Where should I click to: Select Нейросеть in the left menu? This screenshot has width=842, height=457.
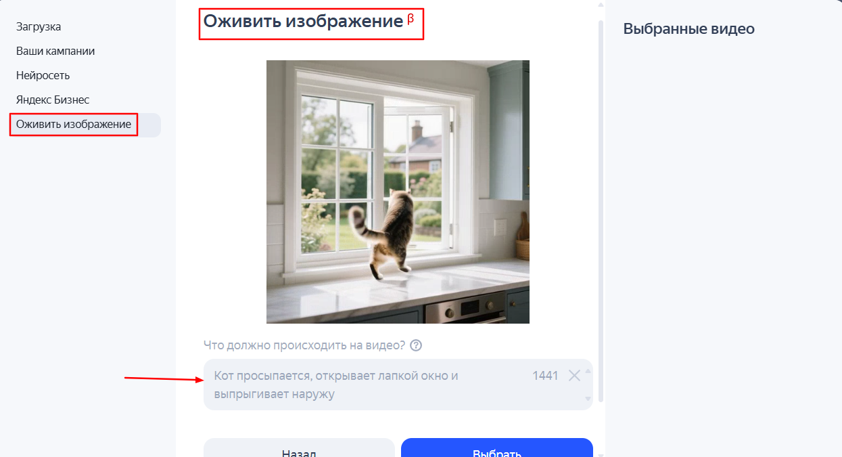43,76
